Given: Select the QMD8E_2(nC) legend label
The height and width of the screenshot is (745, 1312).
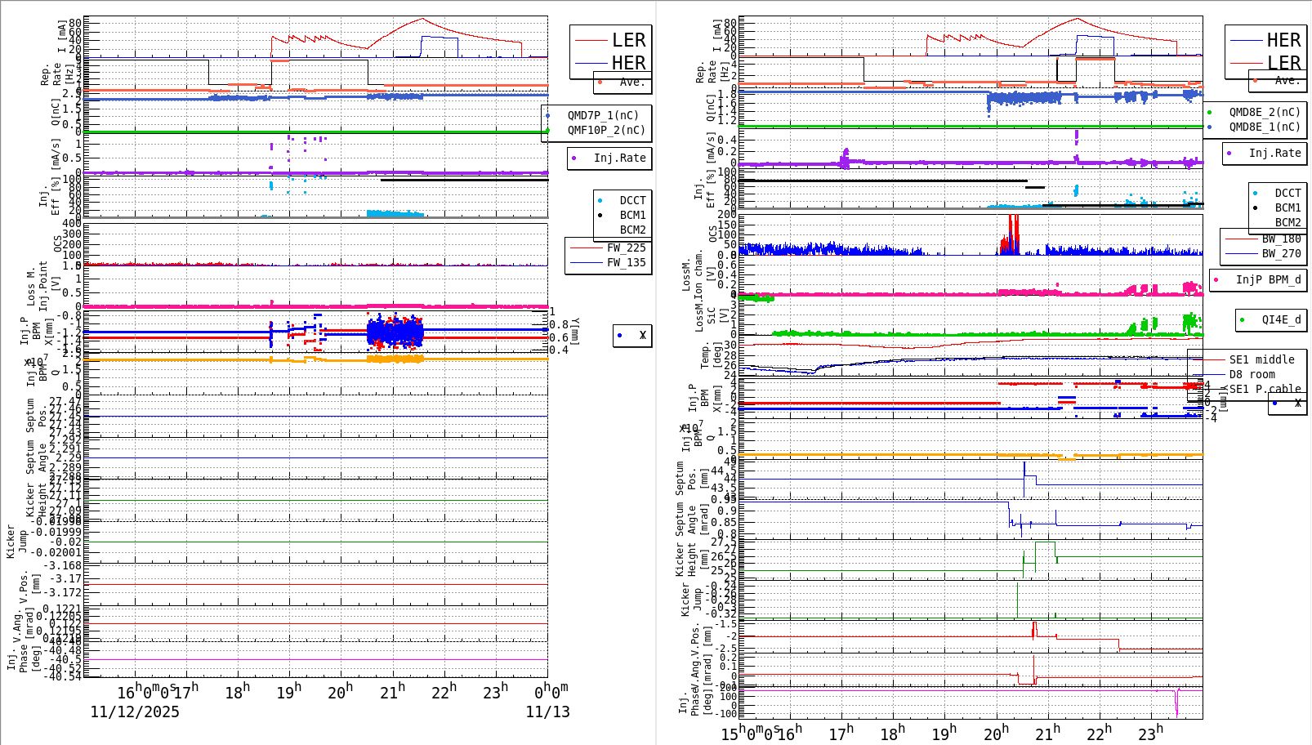Looking at the screenshot, I should pos(1265,112).
